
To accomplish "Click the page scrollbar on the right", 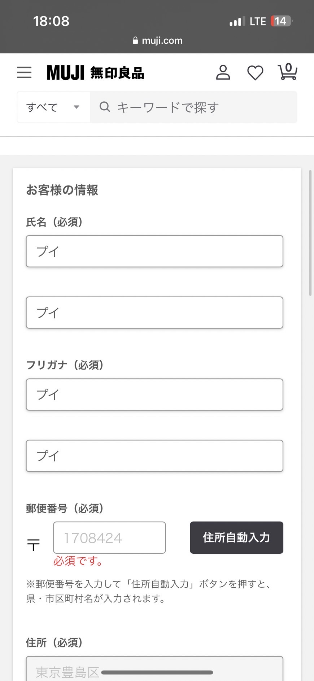I will tap(310, 233).
